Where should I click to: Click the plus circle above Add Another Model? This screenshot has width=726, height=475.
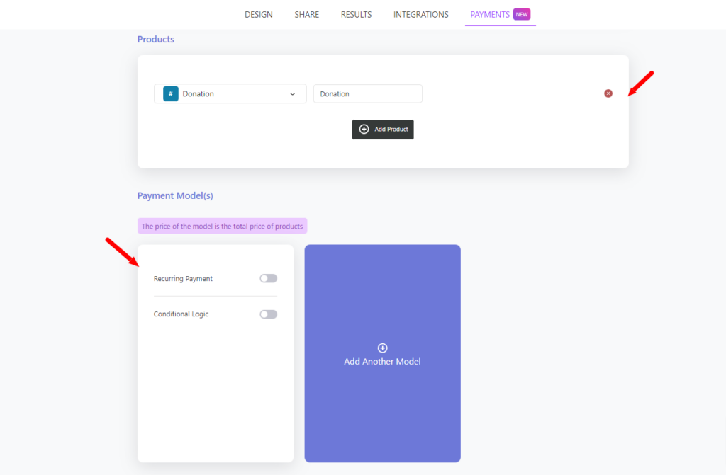[382, 348]
